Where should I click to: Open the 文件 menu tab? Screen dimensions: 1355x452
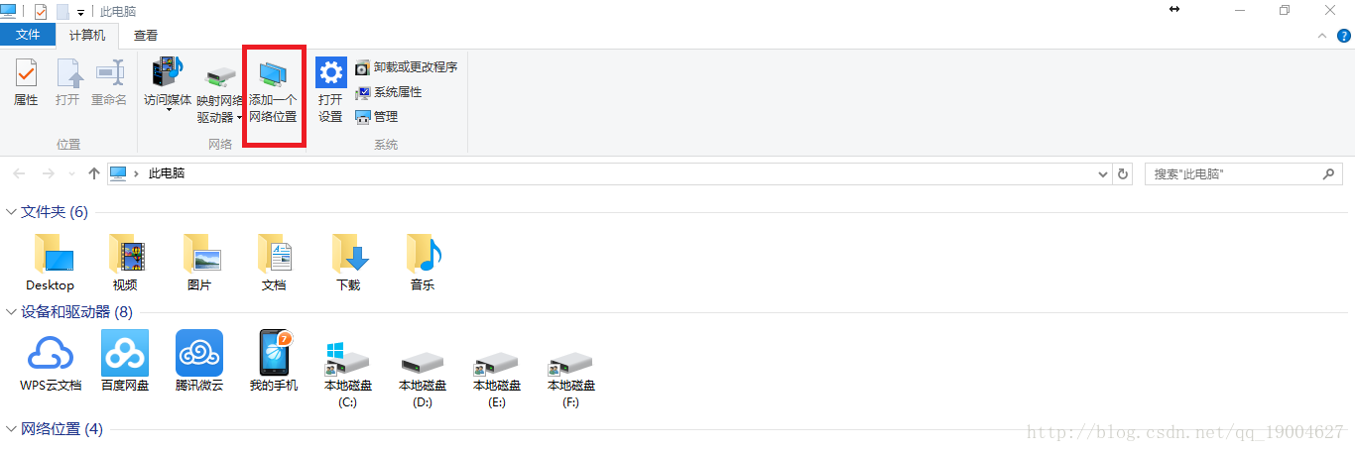(29, 36)
